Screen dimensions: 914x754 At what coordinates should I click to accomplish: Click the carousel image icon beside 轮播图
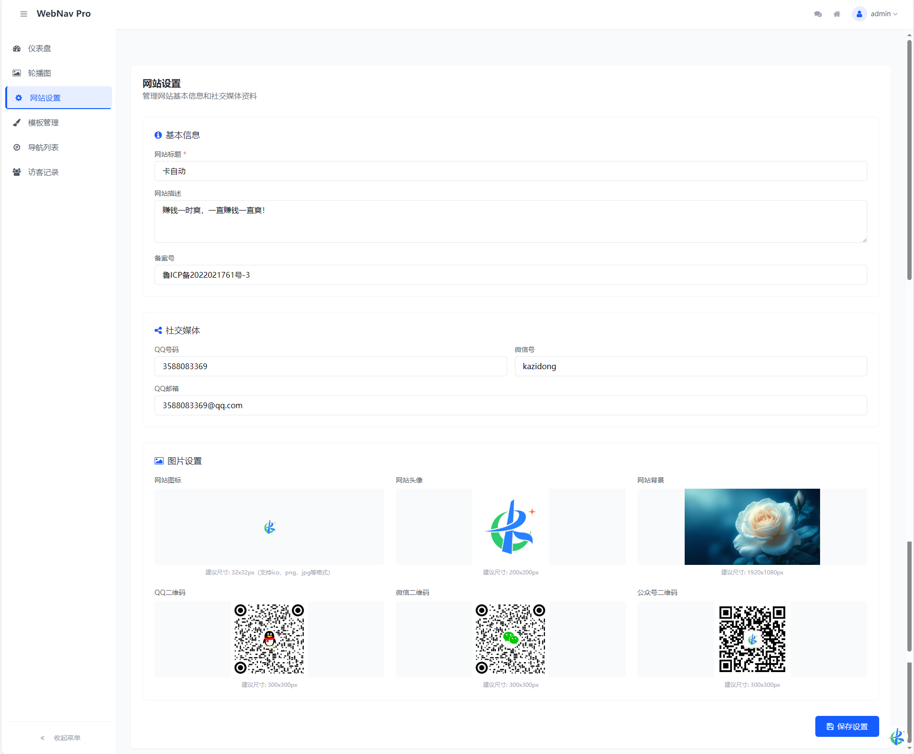pos(17,73)
